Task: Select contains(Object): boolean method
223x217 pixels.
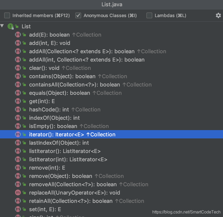Action: click(62, 76)
